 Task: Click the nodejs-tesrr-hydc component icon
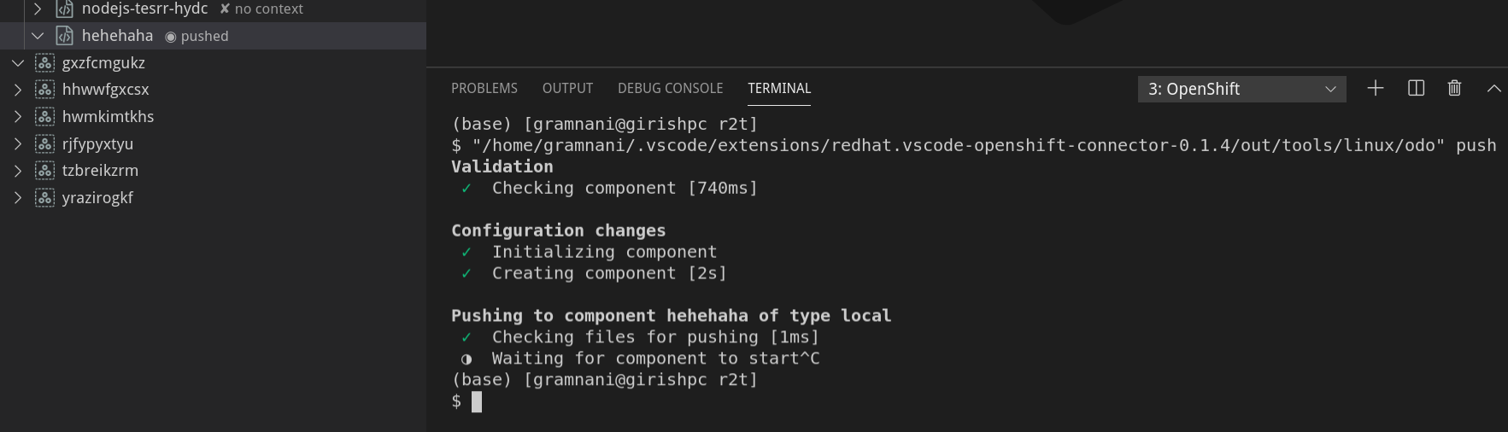click(65, 9)
